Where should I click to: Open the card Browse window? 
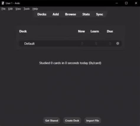coord(71,14)
